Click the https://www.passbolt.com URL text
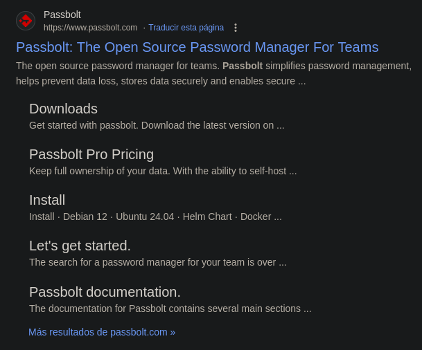Screen dimensions: 422x350 point(90,28)
